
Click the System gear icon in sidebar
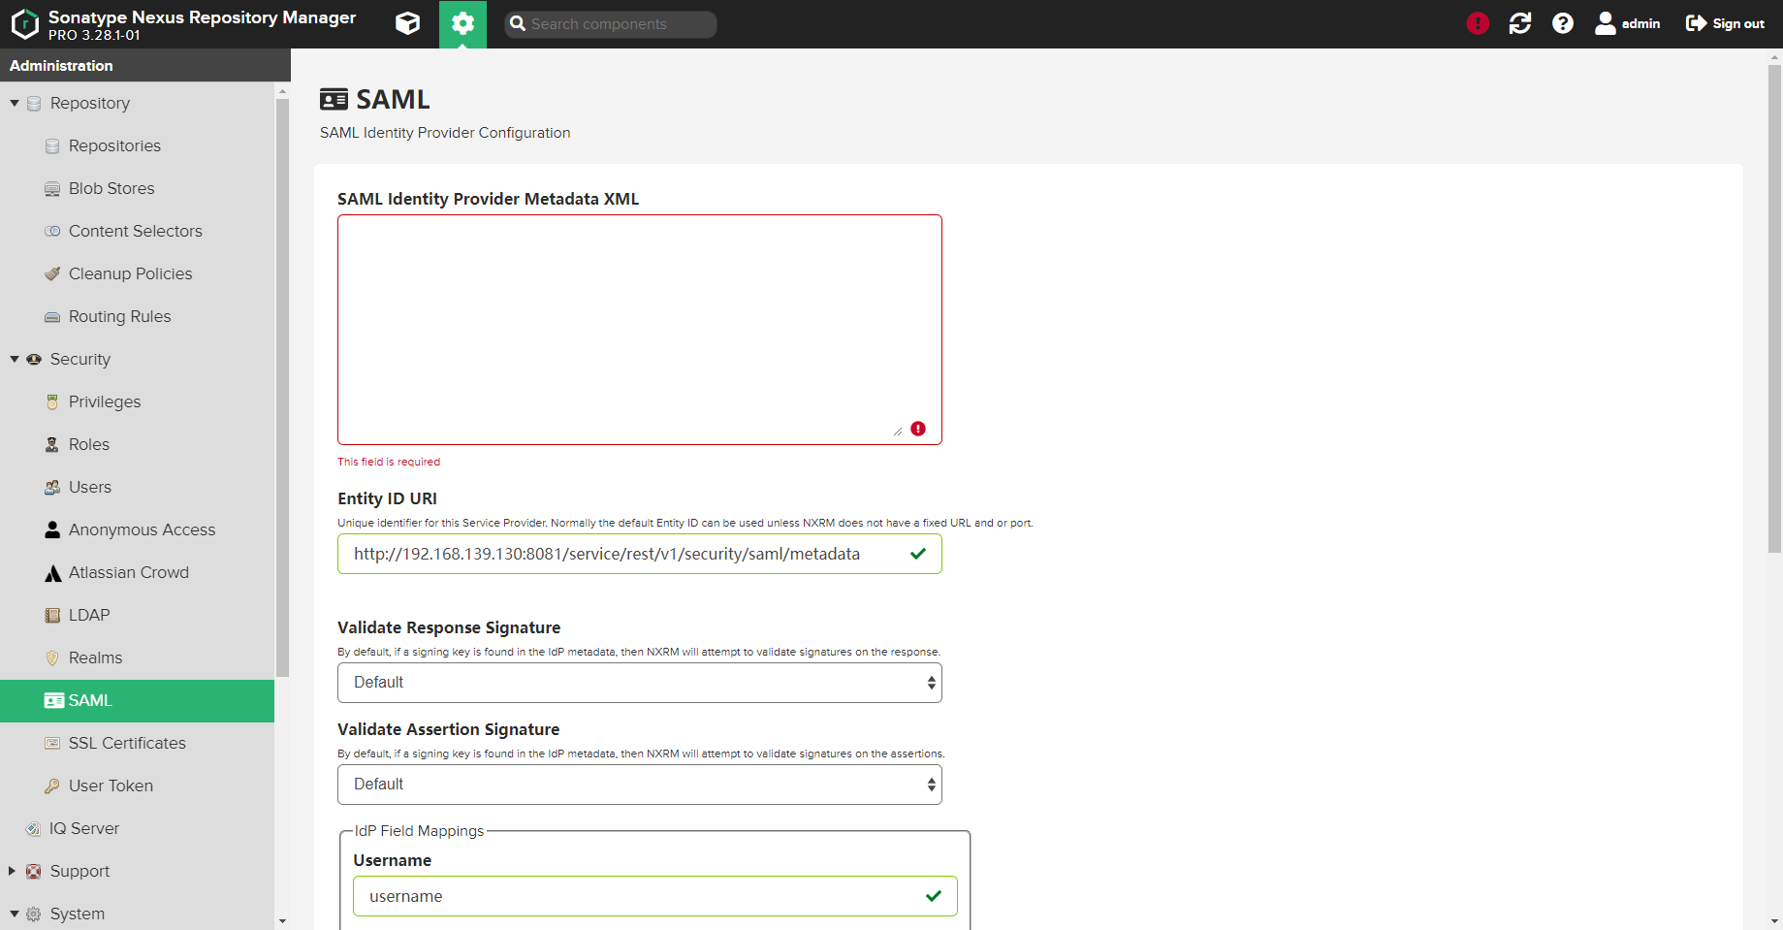pos(34,914)
